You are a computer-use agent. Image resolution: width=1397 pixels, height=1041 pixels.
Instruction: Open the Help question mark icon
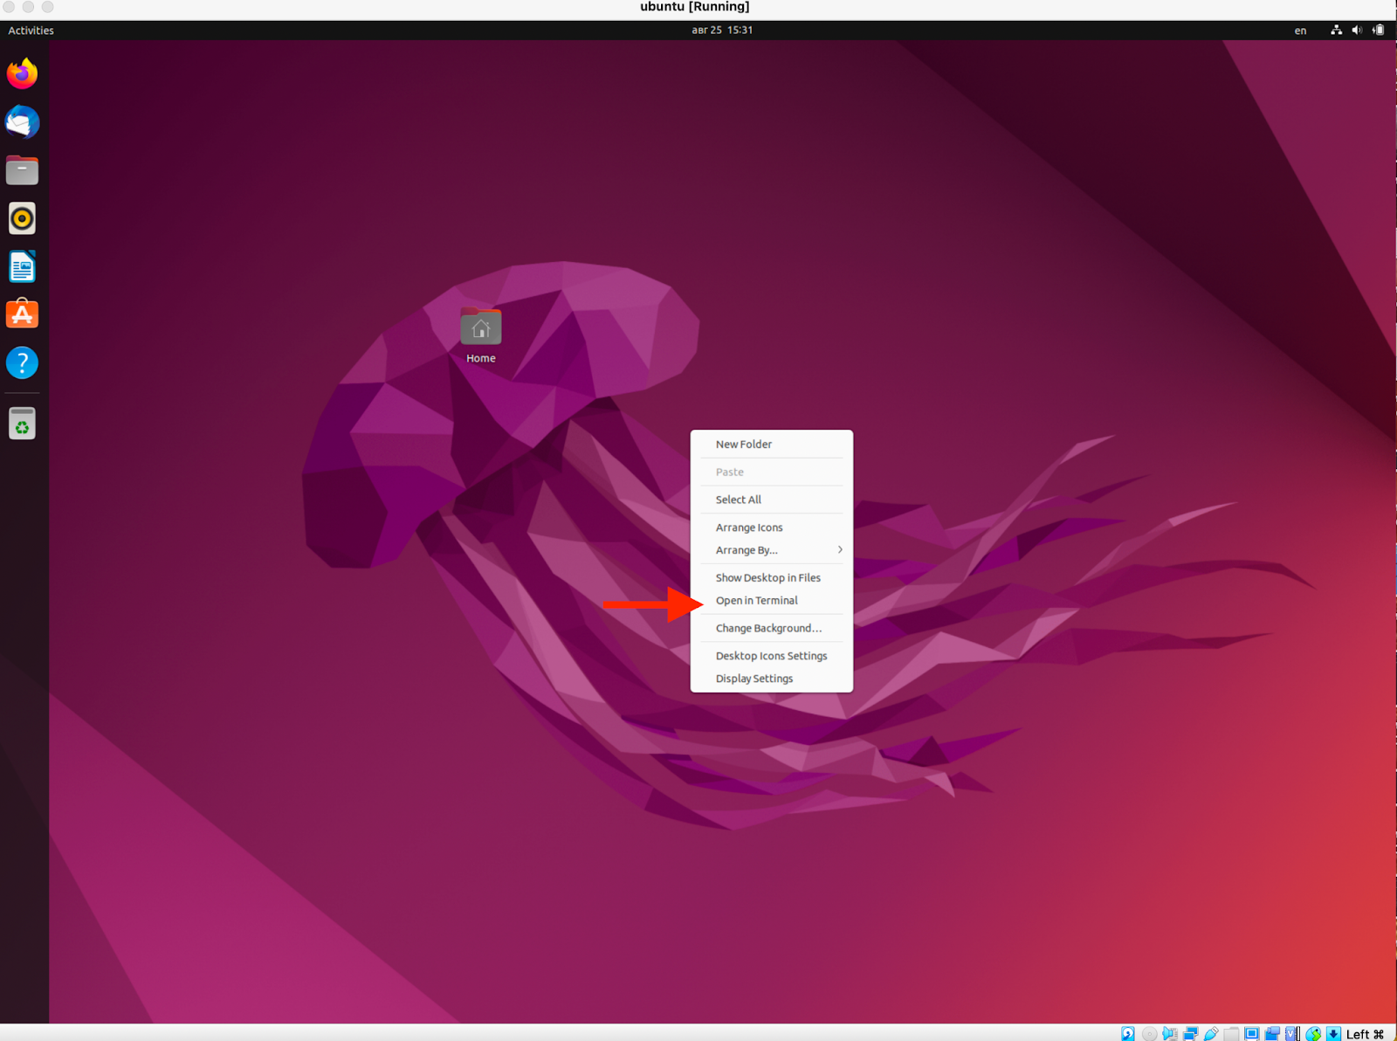[x=23, y=362]
